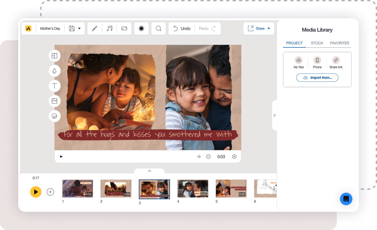377x230 pixels.
Task: Open the color droplet tool
Action: [x=54, y=71]
